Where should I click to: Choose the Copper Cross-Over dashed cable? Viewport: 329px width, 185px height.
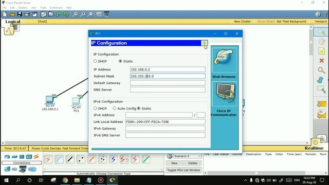(81, 159)
